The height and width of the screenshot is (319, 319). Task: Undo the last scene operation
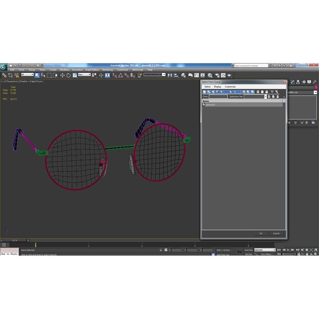25,66
